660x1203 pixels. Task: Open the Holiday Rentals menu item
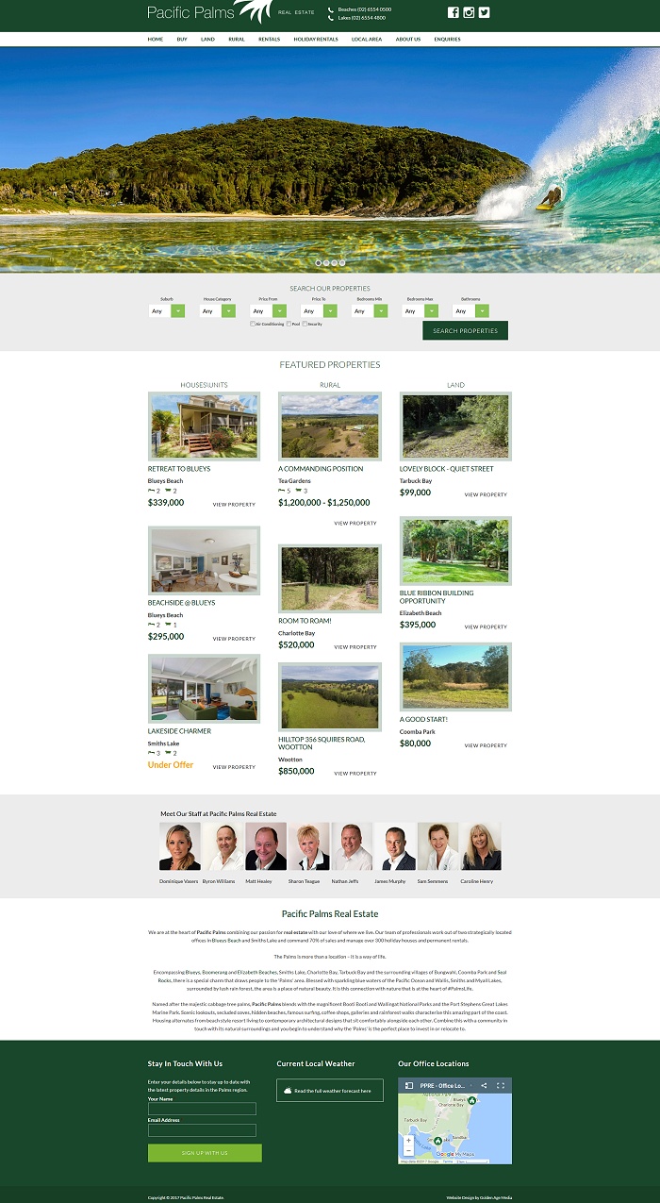click(x=316, y=40)
